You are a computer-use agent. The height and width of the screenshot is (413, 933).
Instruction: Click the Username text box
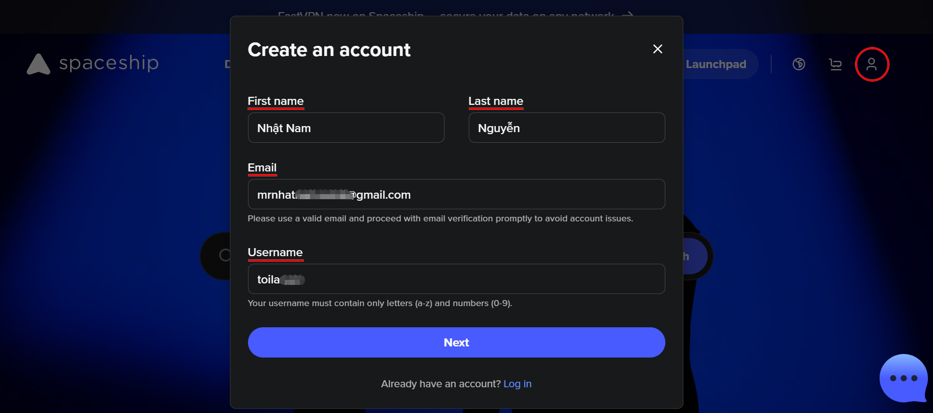coord(456,279)
